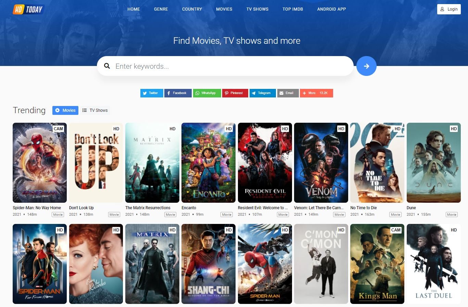The width and height of the screenshot is (468, 307).
Task: Open the Shang-Chi poster
Action: tap(208, 264)
